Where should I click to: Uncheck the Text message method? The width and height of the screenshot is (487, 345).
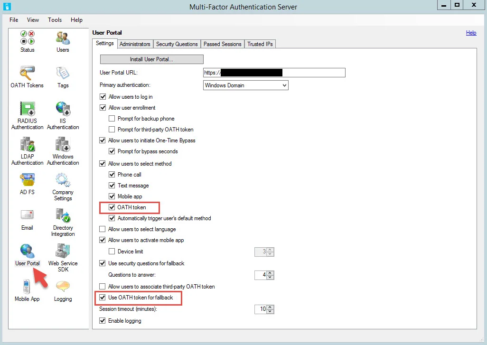(112, 186)
